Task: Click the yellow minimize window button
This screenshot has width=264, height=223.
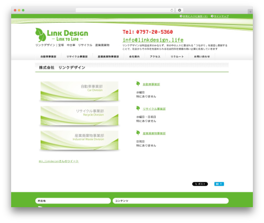Action: (x=19, y=10)
